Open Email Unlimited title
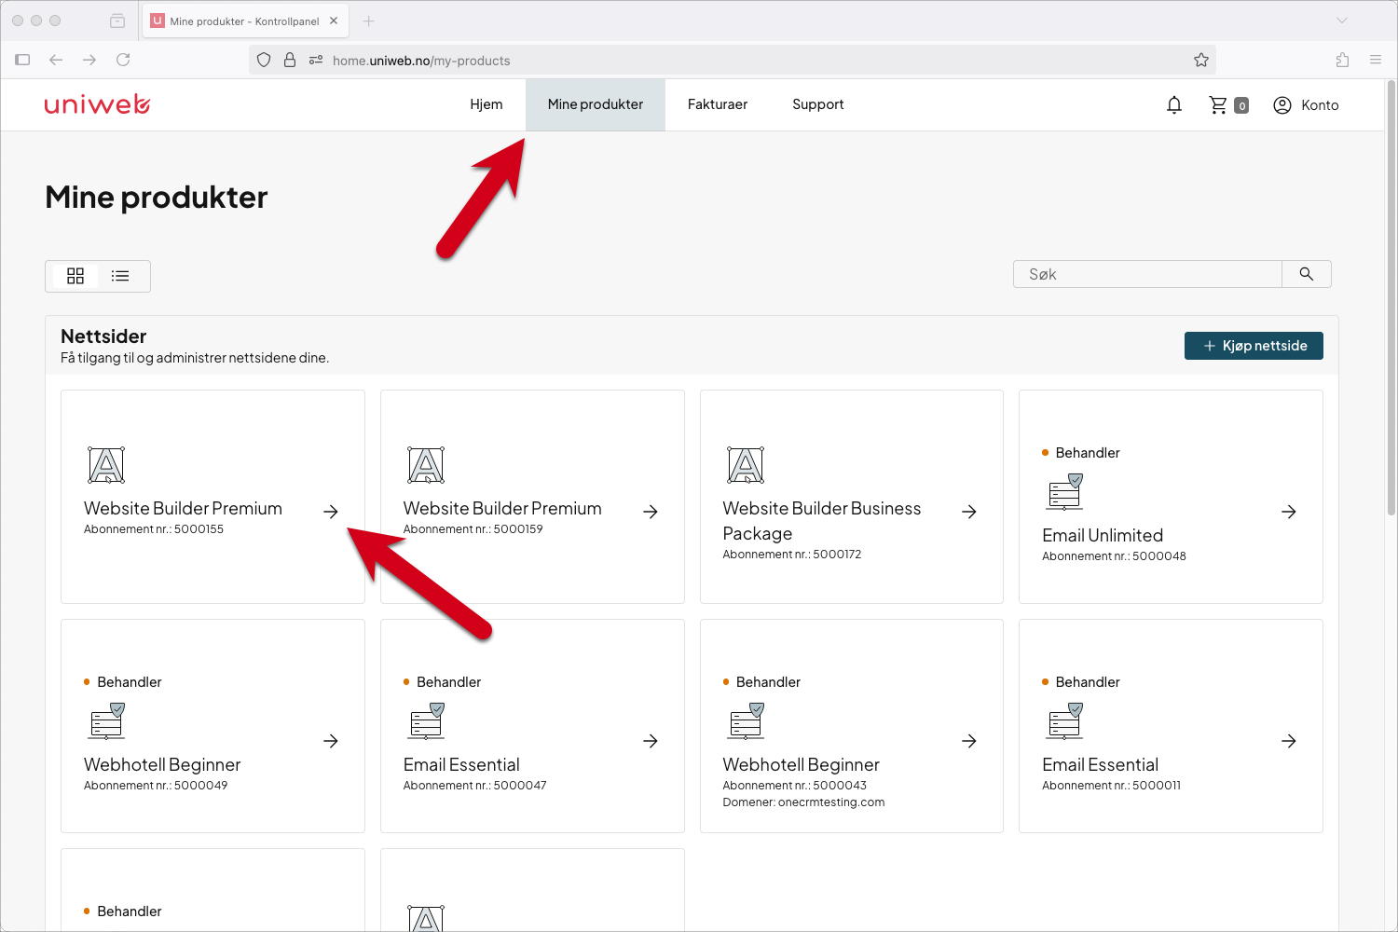1398x932 pixels. pyautogui.click(x=1103, y=535)
